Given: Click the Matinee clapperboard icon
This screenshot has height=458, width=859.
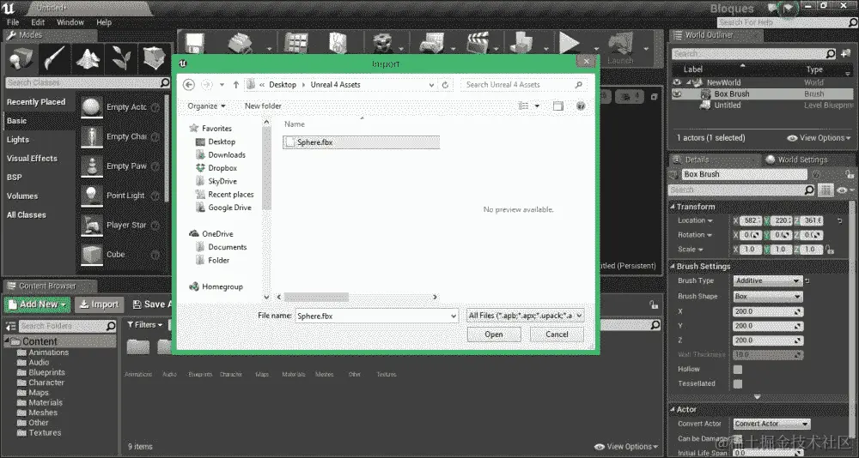Looking at the screenshot, I should click(478, 42).
